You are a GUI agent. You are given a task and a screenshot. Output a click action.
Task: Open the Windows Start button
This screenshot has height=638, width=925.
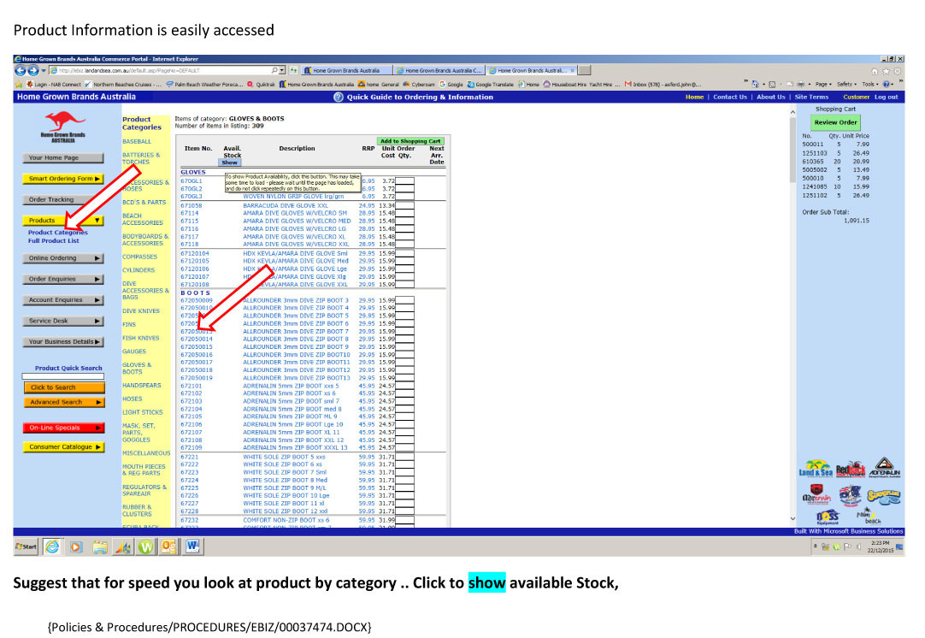click(x=25, y=545)
